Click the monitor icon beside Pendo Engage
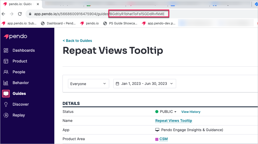The width and height of the screenshot is (258, 144). click(157, 130)
